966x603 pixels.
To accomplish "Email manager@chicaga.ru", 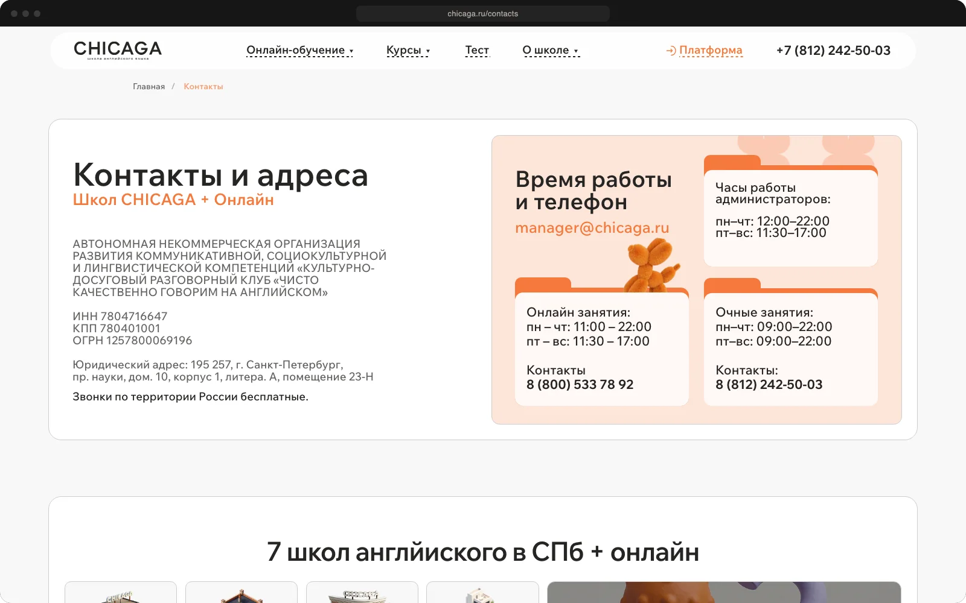I will [592, 228].
